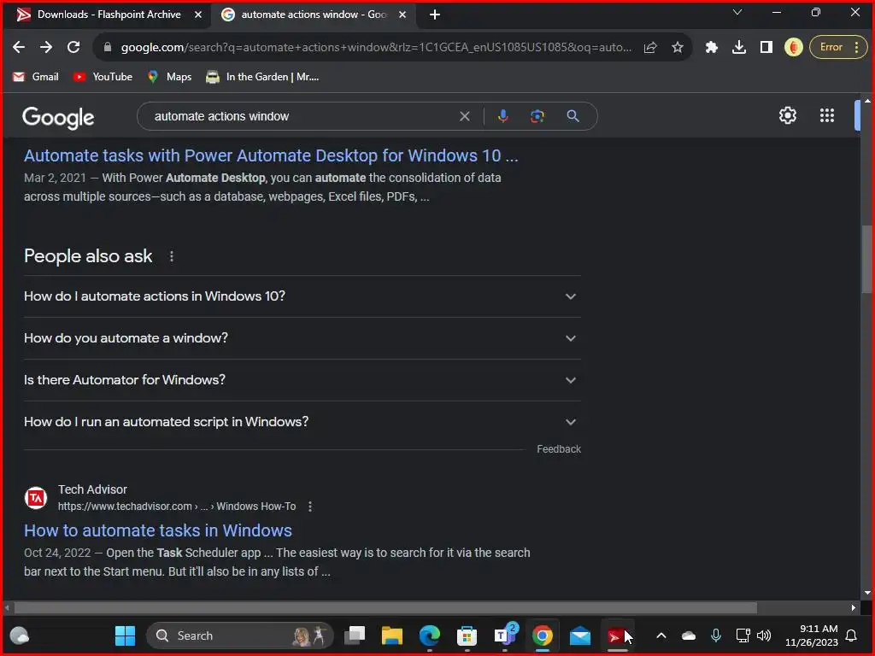Image resolution: width=875 pixels, height=656 pixels.
Task: Open more options for Tech Advisor result
Action: coord(310,507)
